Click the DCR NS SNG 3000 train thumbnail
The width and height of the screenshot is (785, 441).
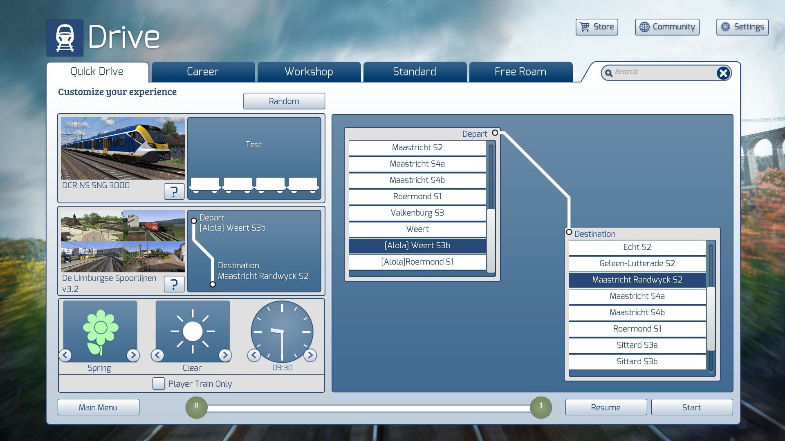coord(123,149)
